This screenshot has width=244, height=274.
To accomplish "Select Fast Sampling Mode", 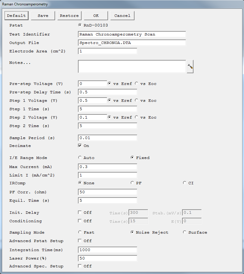I will pos(80,232).
